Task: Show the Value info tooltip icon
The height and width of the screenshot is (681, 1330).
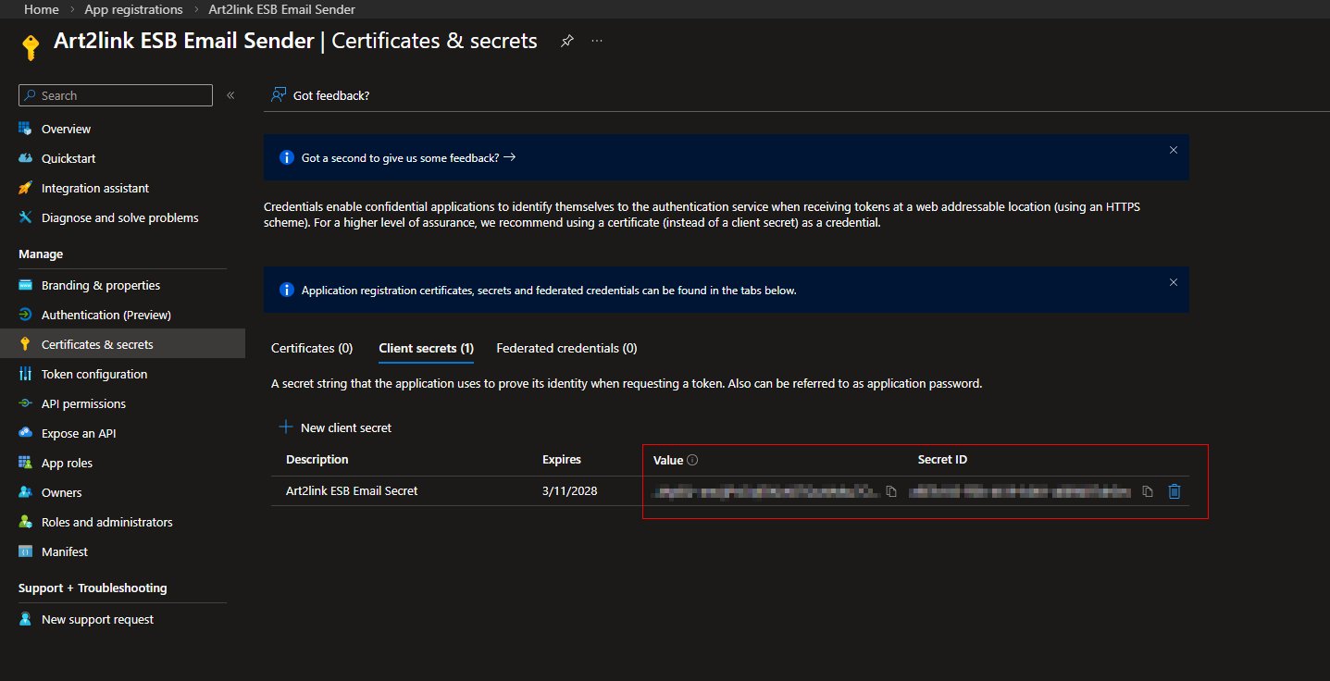Action: click(x=692, y=460)
